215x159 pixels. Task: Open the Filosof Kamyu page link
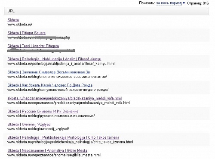[54, 59]
